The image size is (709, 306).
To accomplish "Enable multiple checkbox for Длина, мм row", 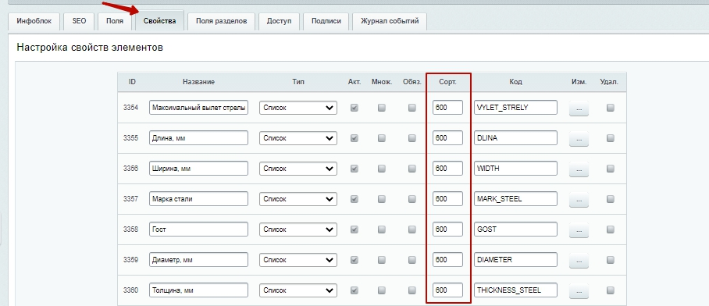I will click(x=382, y=138).
